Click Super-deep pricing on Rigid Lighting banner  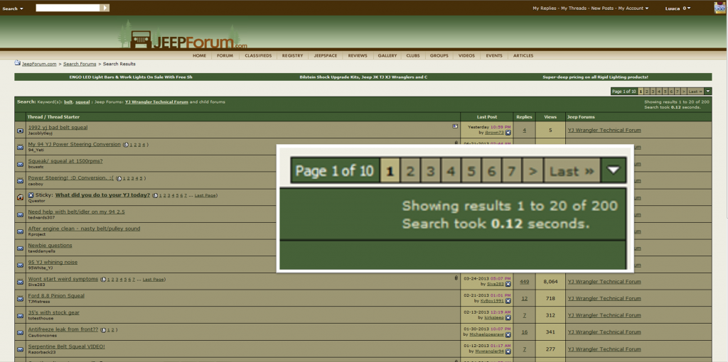click(x=595, y=77)
